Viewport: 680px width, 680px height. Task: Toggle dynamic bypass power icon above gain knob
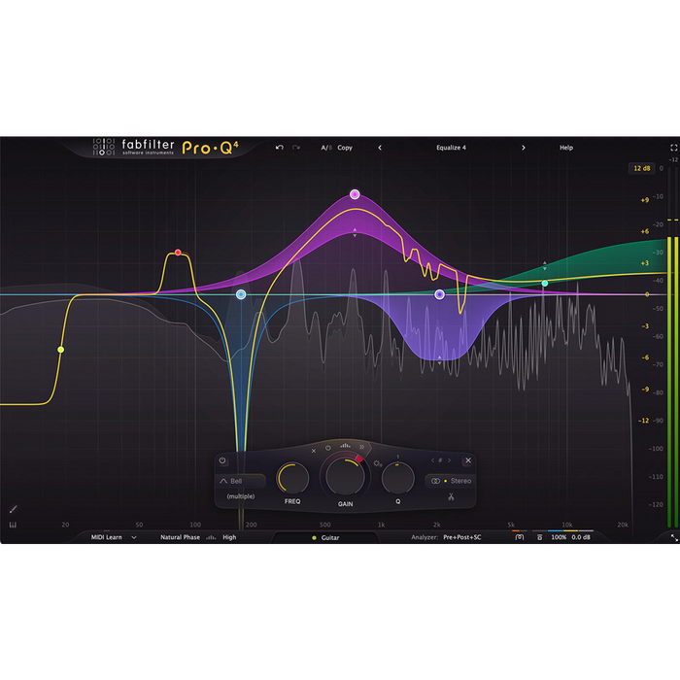tap(328, 448)
